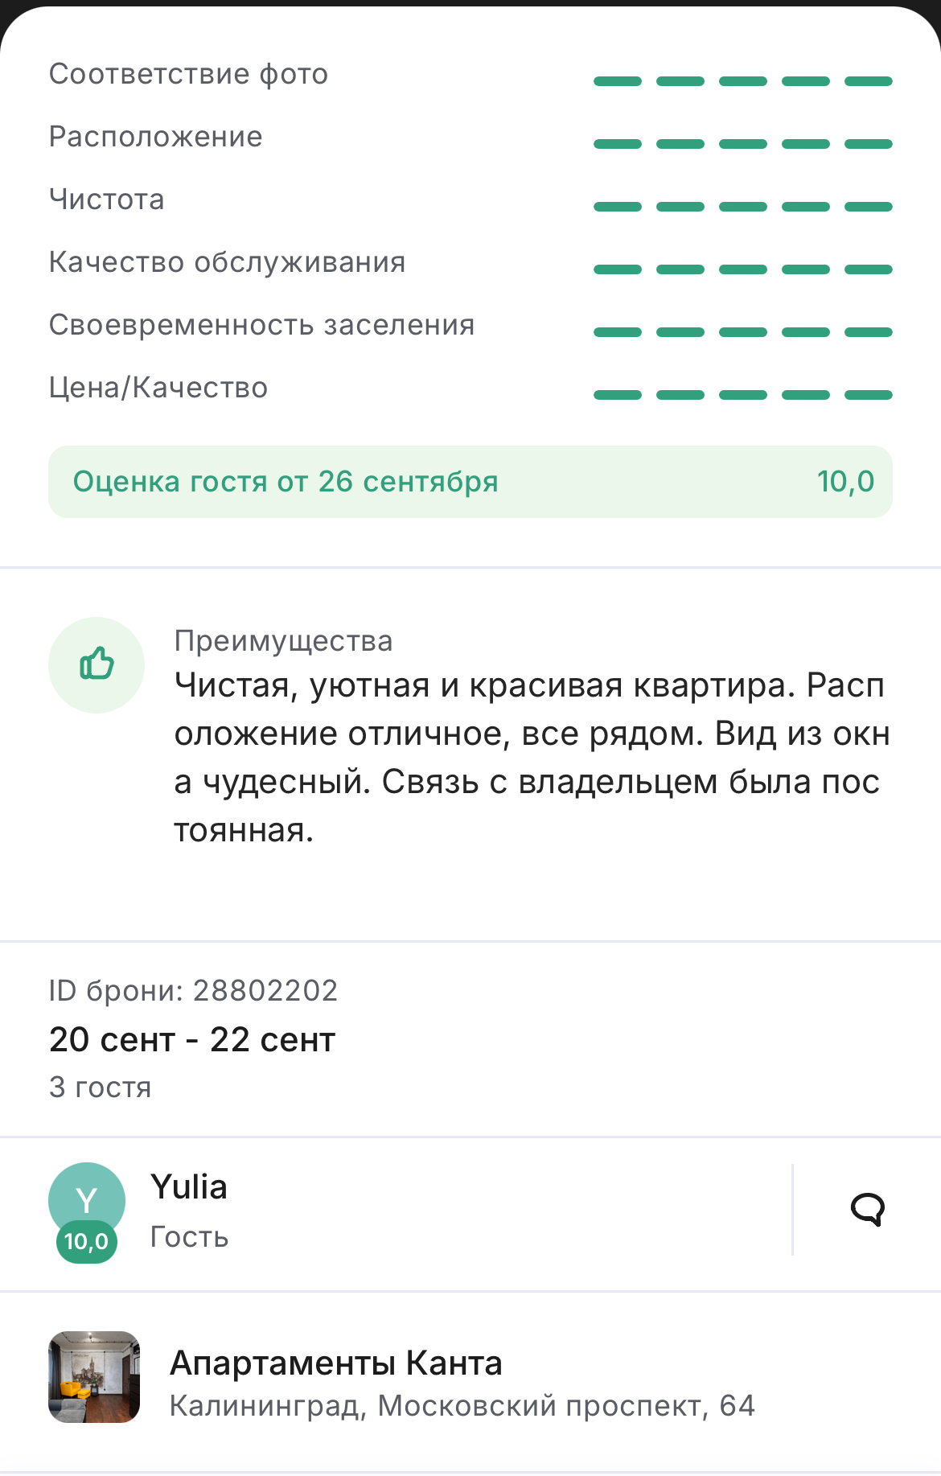Image resolution: width=941 pixels, height=1476 pixels.
Task: Tap the 20 сент - 22 сент dates
Action: pos(192,1039)
